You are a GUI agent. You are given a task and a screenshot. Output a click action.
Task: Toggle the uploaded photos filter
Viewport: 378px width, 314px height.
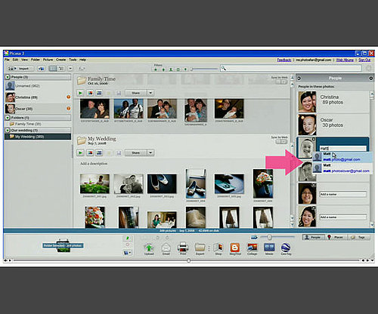[x=163, y=69]
